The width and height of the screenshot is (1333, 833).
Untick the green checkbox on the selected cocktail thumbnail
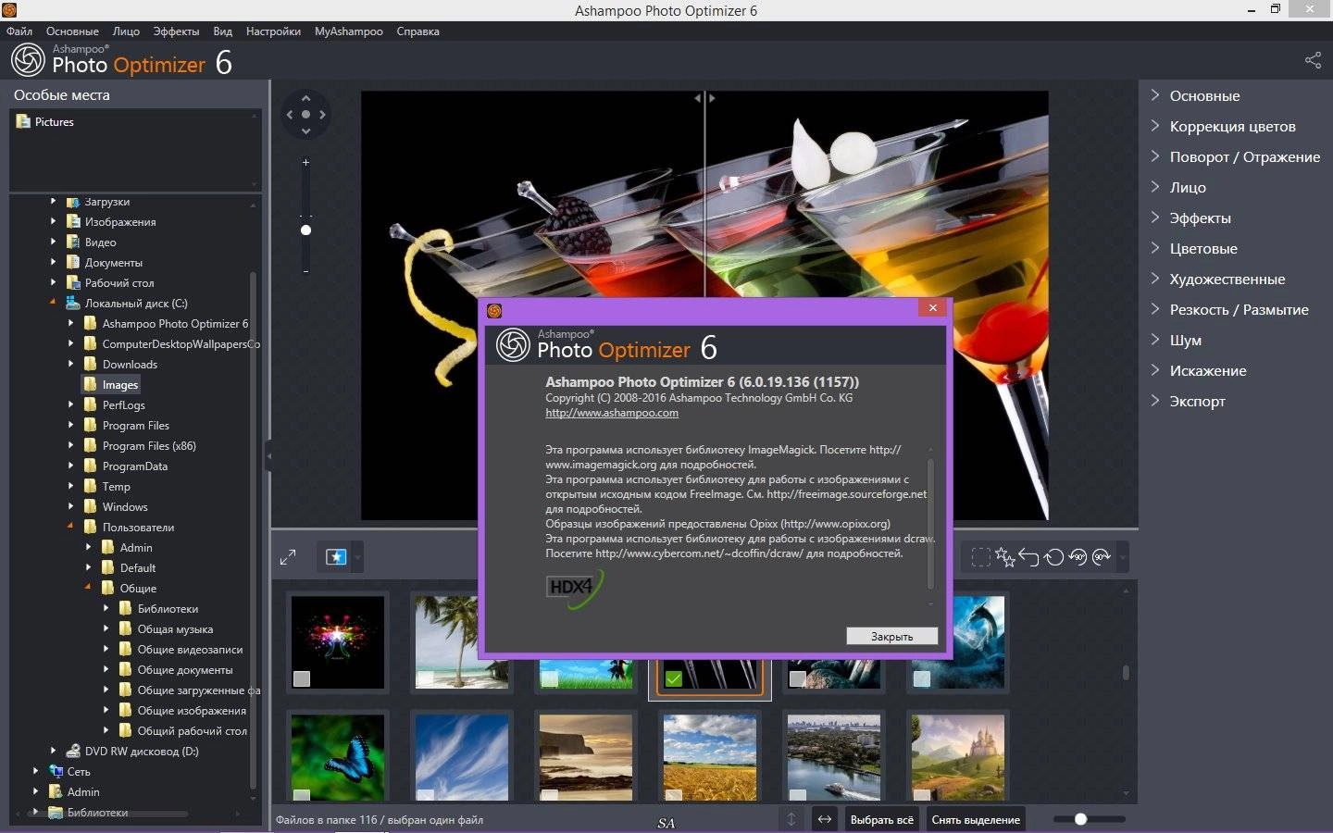click(x=673, y=679)
